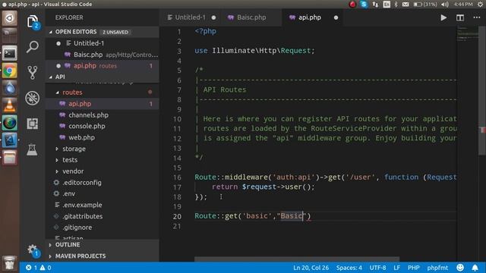Open the Manage gear menu

pyautogui.click(x=32, y=250)
